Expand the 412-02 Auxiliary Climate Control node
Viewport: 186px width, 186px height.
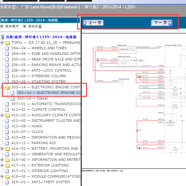2,115
